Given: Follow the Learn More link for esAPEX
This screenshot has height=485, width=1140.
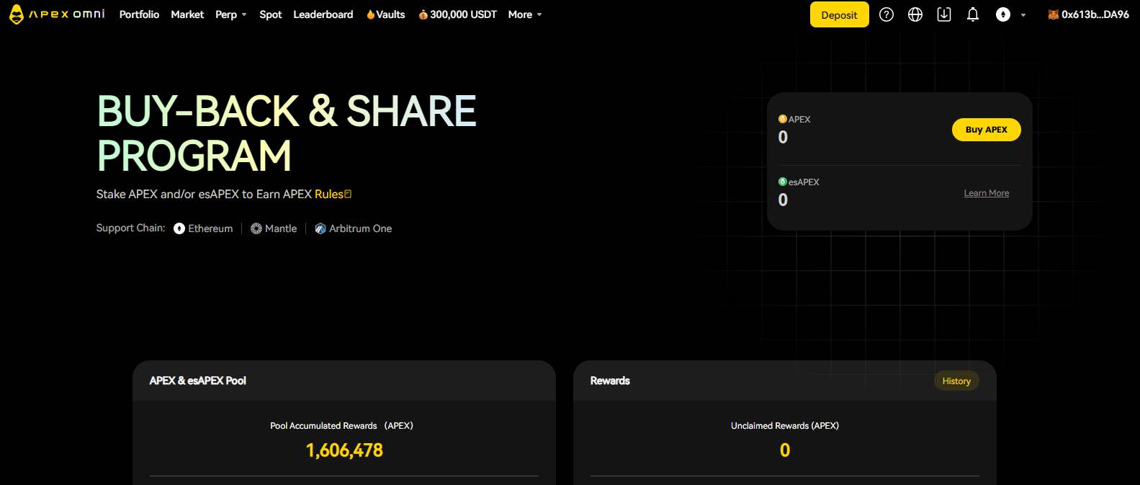Looking at the screenshot, I should (x=986, y=193).
